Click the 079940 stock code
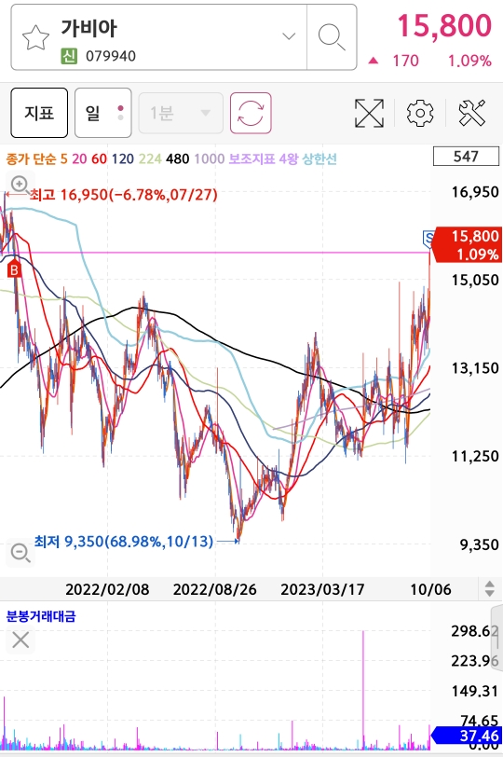503x757 pixels. (111, 56)
